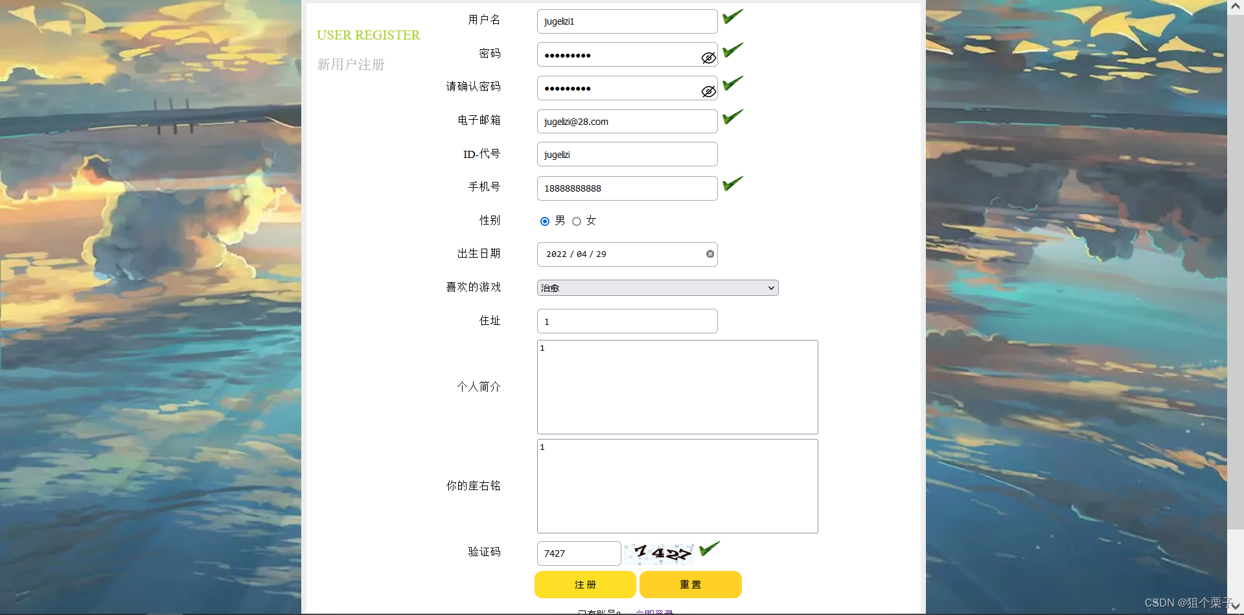Click the page scrollbar up arrow
Image resolution: width=1244 pixels, height=615 pixels.
click(x=1236, y=6)
